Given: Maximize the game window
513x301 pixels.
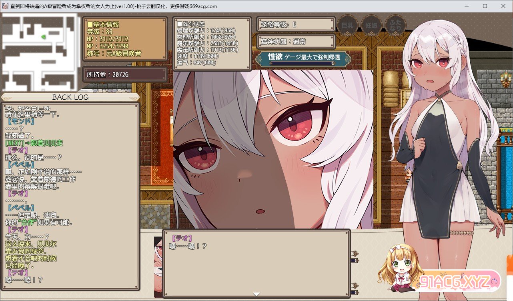Looking at the screenshot, I should pyautogui.click(x=485, y=6).
